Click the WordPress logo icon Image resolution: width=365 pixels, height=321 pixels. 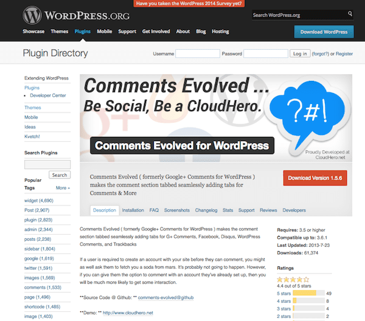[32, 15]
